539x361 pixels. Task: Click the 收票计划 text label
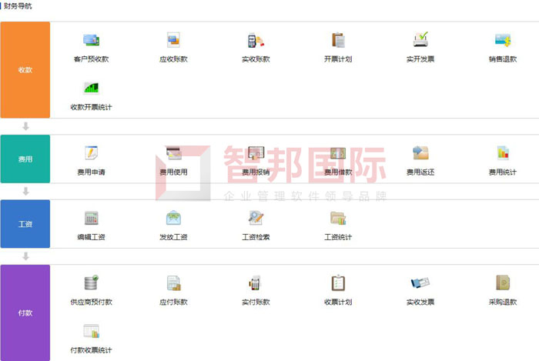(x=338, y=302)
